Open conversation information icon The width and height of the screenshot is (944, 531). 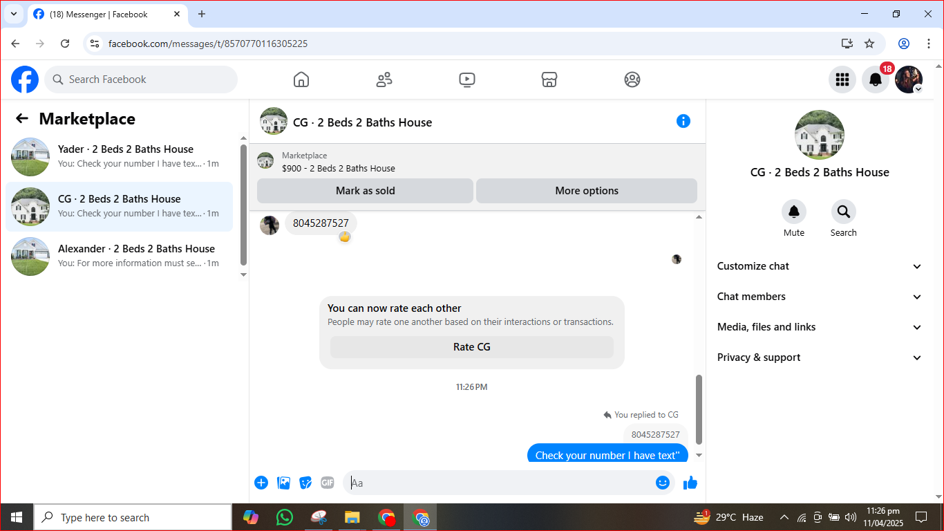click(683, 121)
